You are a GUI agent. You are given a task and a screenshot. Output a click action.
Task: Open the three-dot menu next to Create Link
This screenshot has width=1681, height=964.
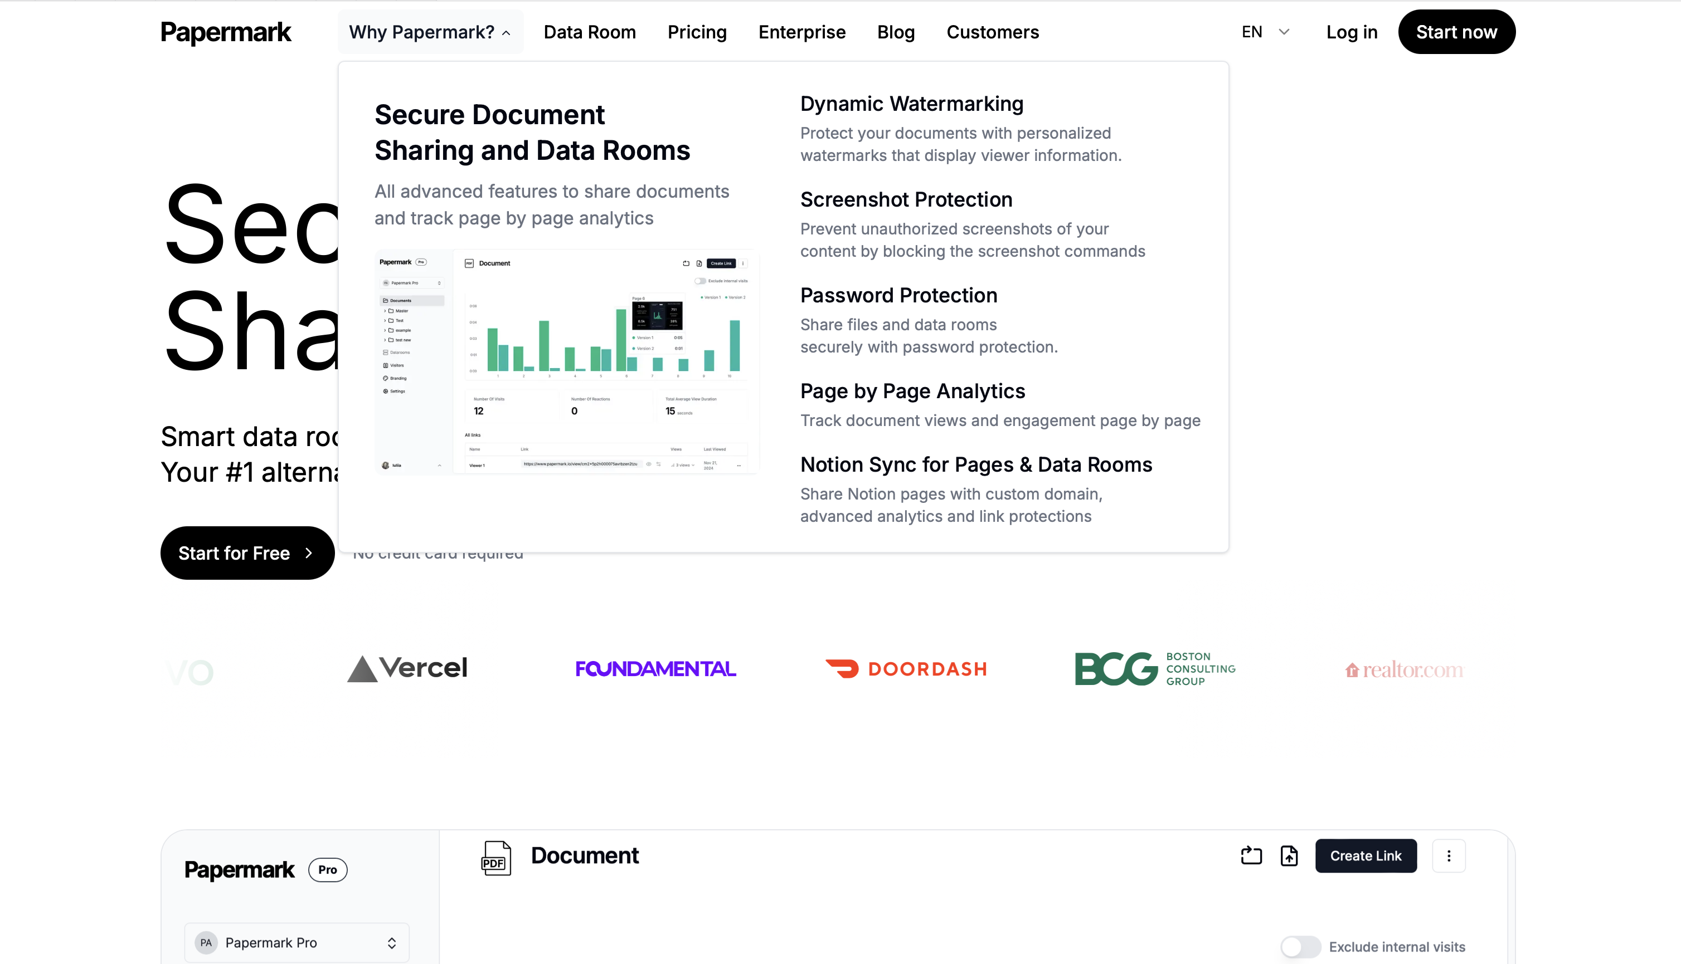[x=1449, y=855]
